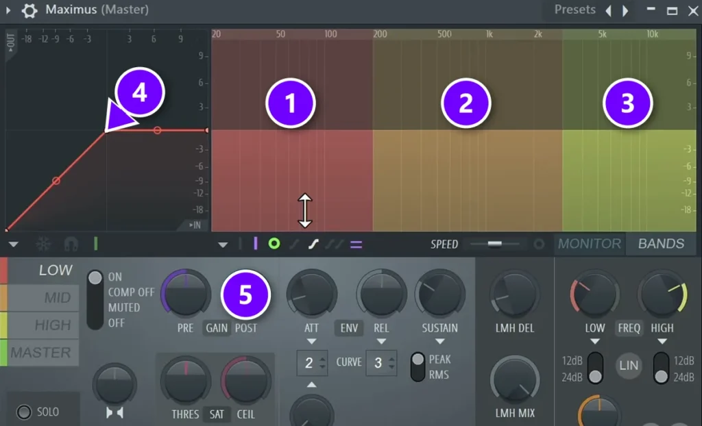Click the FREQ label button
This screenshot has height=426, width=702.
pos(629,328)
